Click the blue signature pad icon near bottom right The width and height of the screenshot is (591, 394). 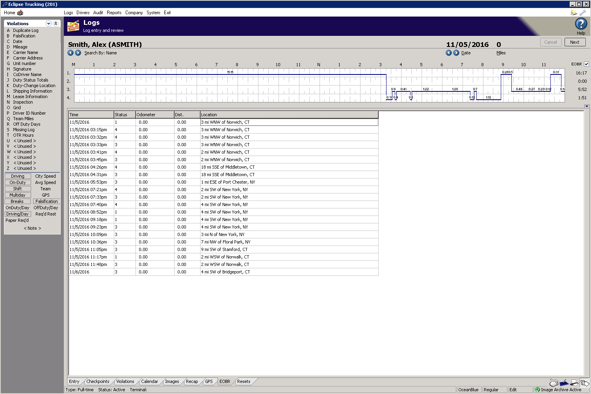click(x=564, y=383)
